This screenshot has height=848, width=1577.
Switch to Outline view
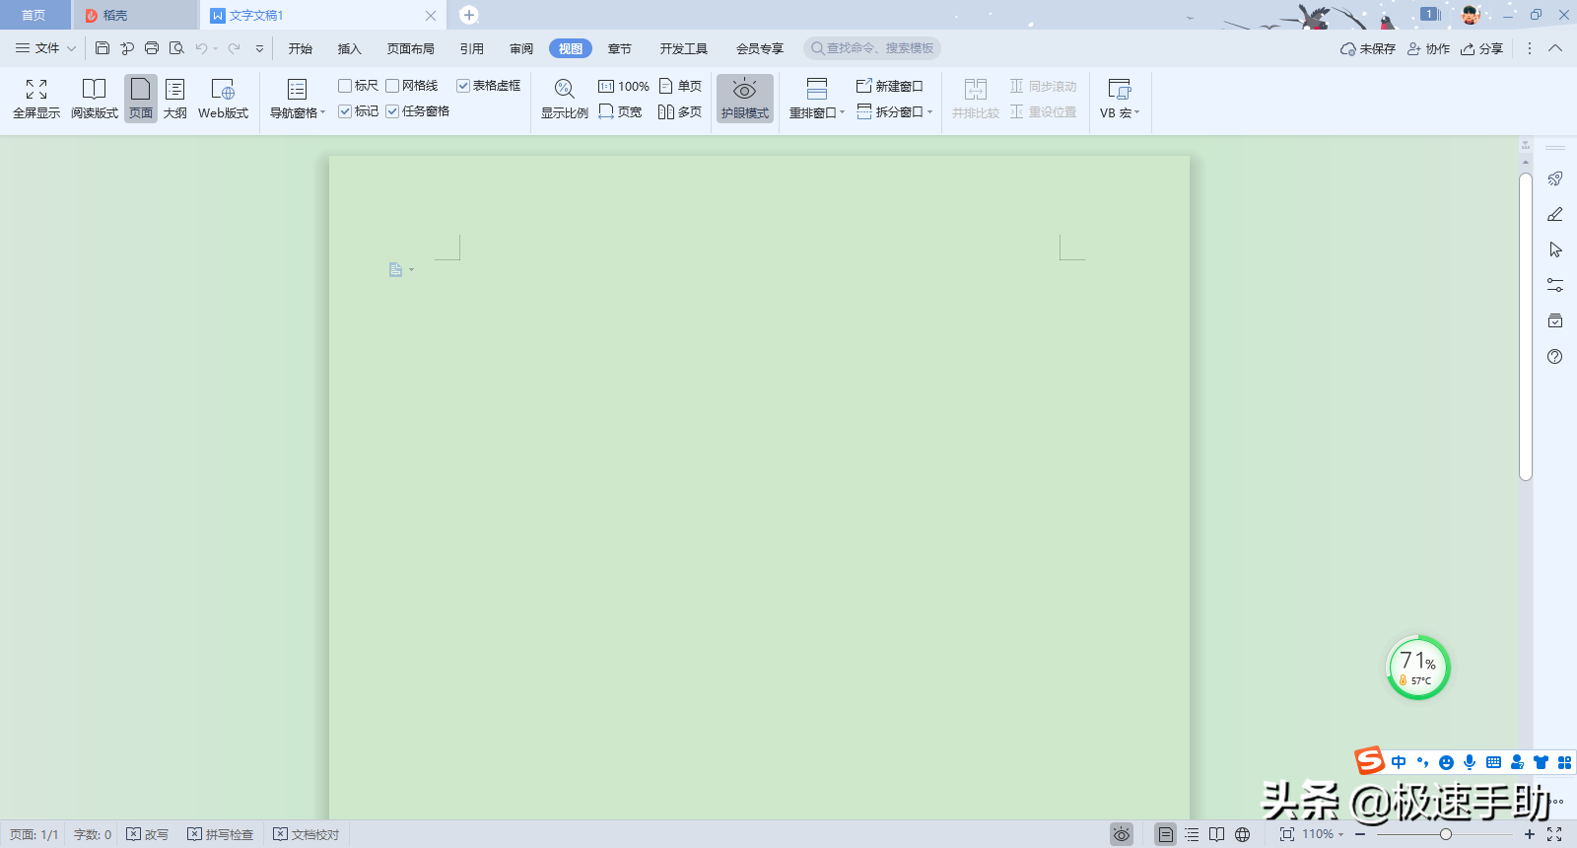click(x=175, y=99)
